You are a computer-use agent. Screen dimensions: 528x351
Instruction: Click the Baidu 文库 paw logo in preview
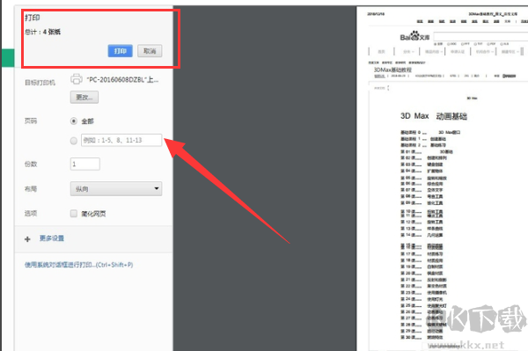pos(414,36)
